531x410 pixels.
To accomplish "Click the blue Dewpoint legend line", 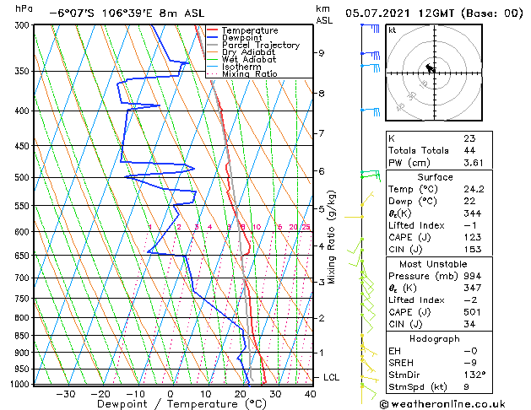I will click(x=212, y=38).
